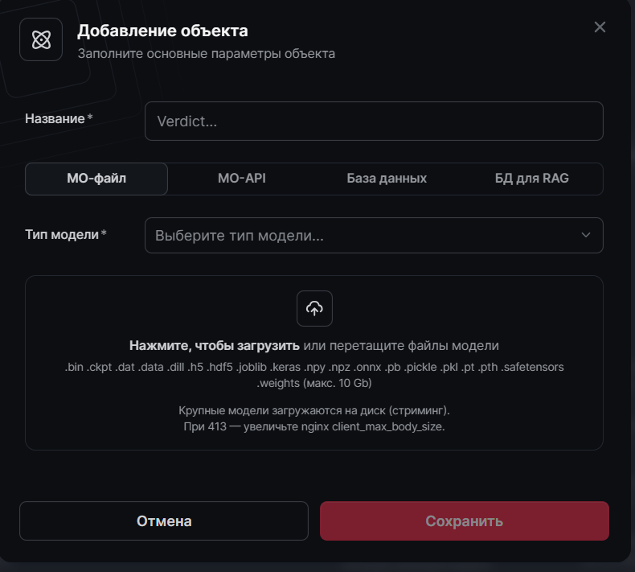
Task: Click the Добавление объекта title
Action: 162,31
